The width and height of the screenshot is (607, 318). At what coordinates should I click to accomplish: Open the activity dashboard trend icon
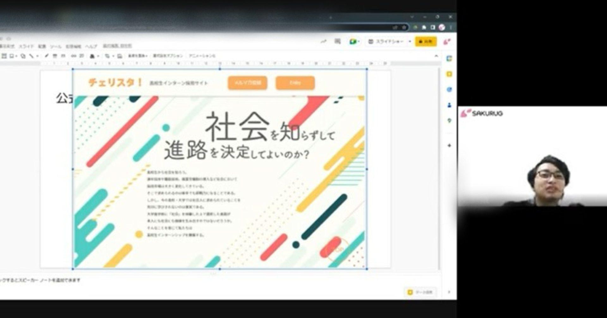coord(324,41)
